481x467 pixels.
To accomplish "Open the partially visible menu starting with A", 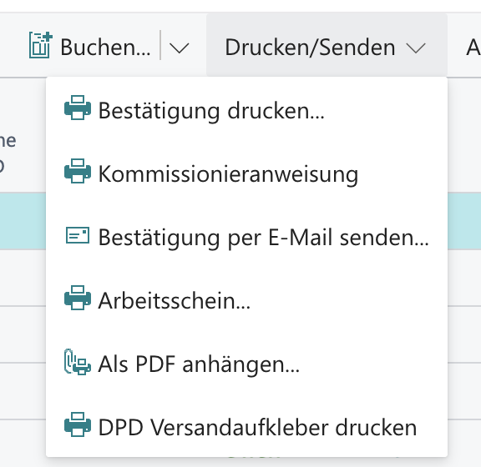I will pyautogui.click(x=473, y=48).
